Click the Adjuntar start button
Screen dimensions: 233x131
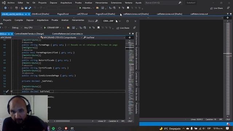pos(86,8)
